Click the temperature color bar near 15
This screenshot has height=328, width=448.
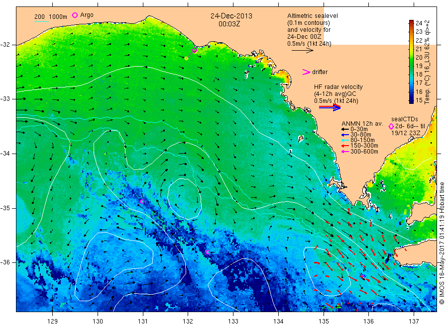point(411,100)
